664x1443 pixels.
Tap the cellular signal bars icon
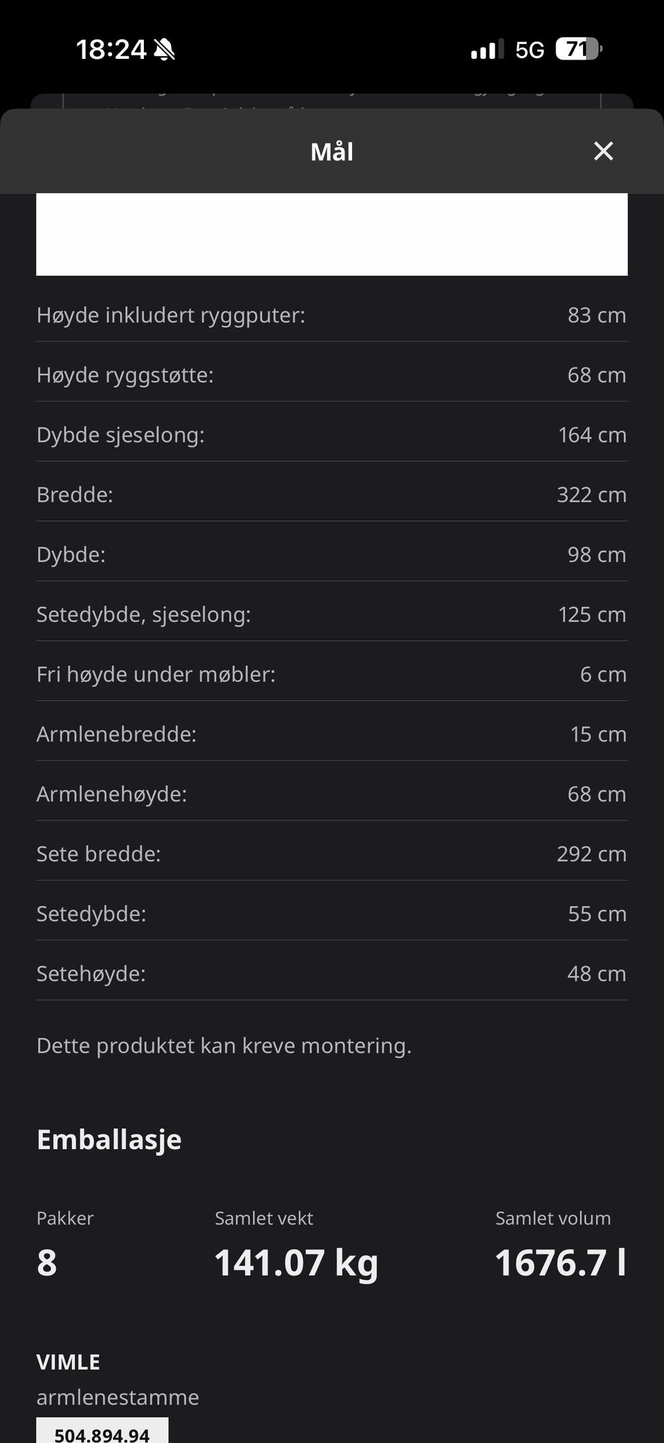[488, 50]
